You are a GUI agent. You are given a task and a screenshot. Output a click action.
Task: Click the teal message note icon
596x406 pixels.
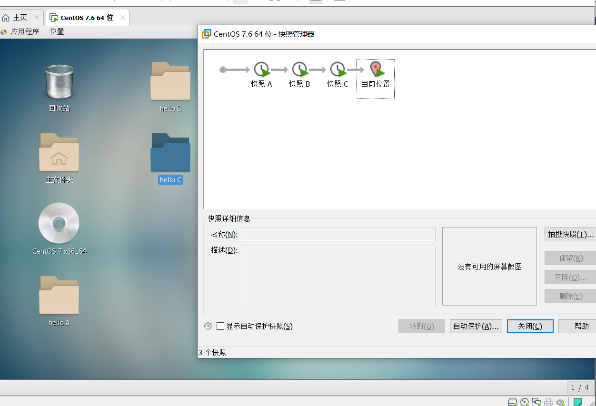point(578,402)
